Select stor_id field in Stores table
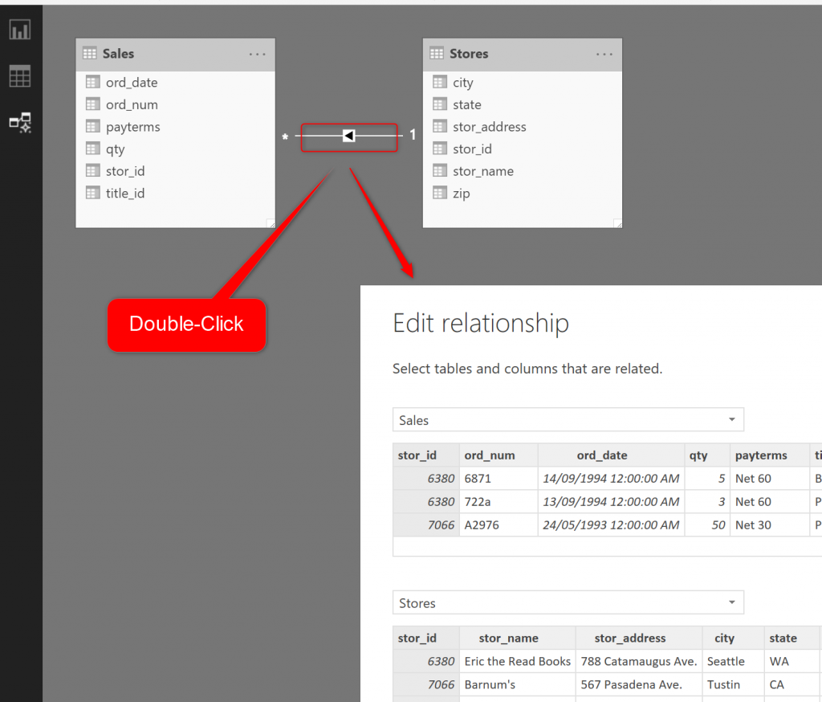This screenshot has width=822, height=702. point(472,149)
